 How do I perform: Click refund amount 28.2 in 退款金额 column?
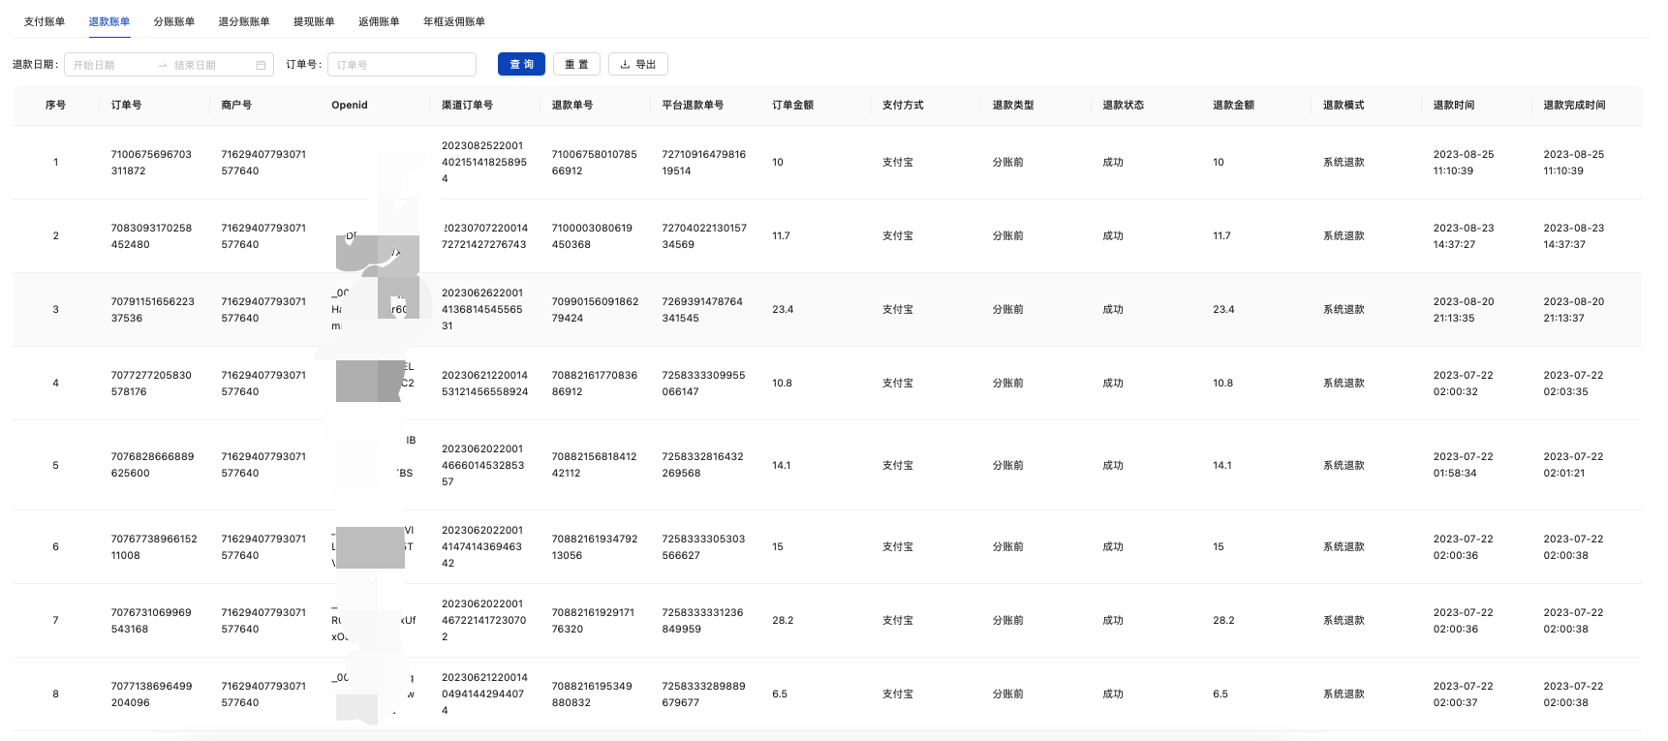pyautogui.click(x=1223, y=620)
